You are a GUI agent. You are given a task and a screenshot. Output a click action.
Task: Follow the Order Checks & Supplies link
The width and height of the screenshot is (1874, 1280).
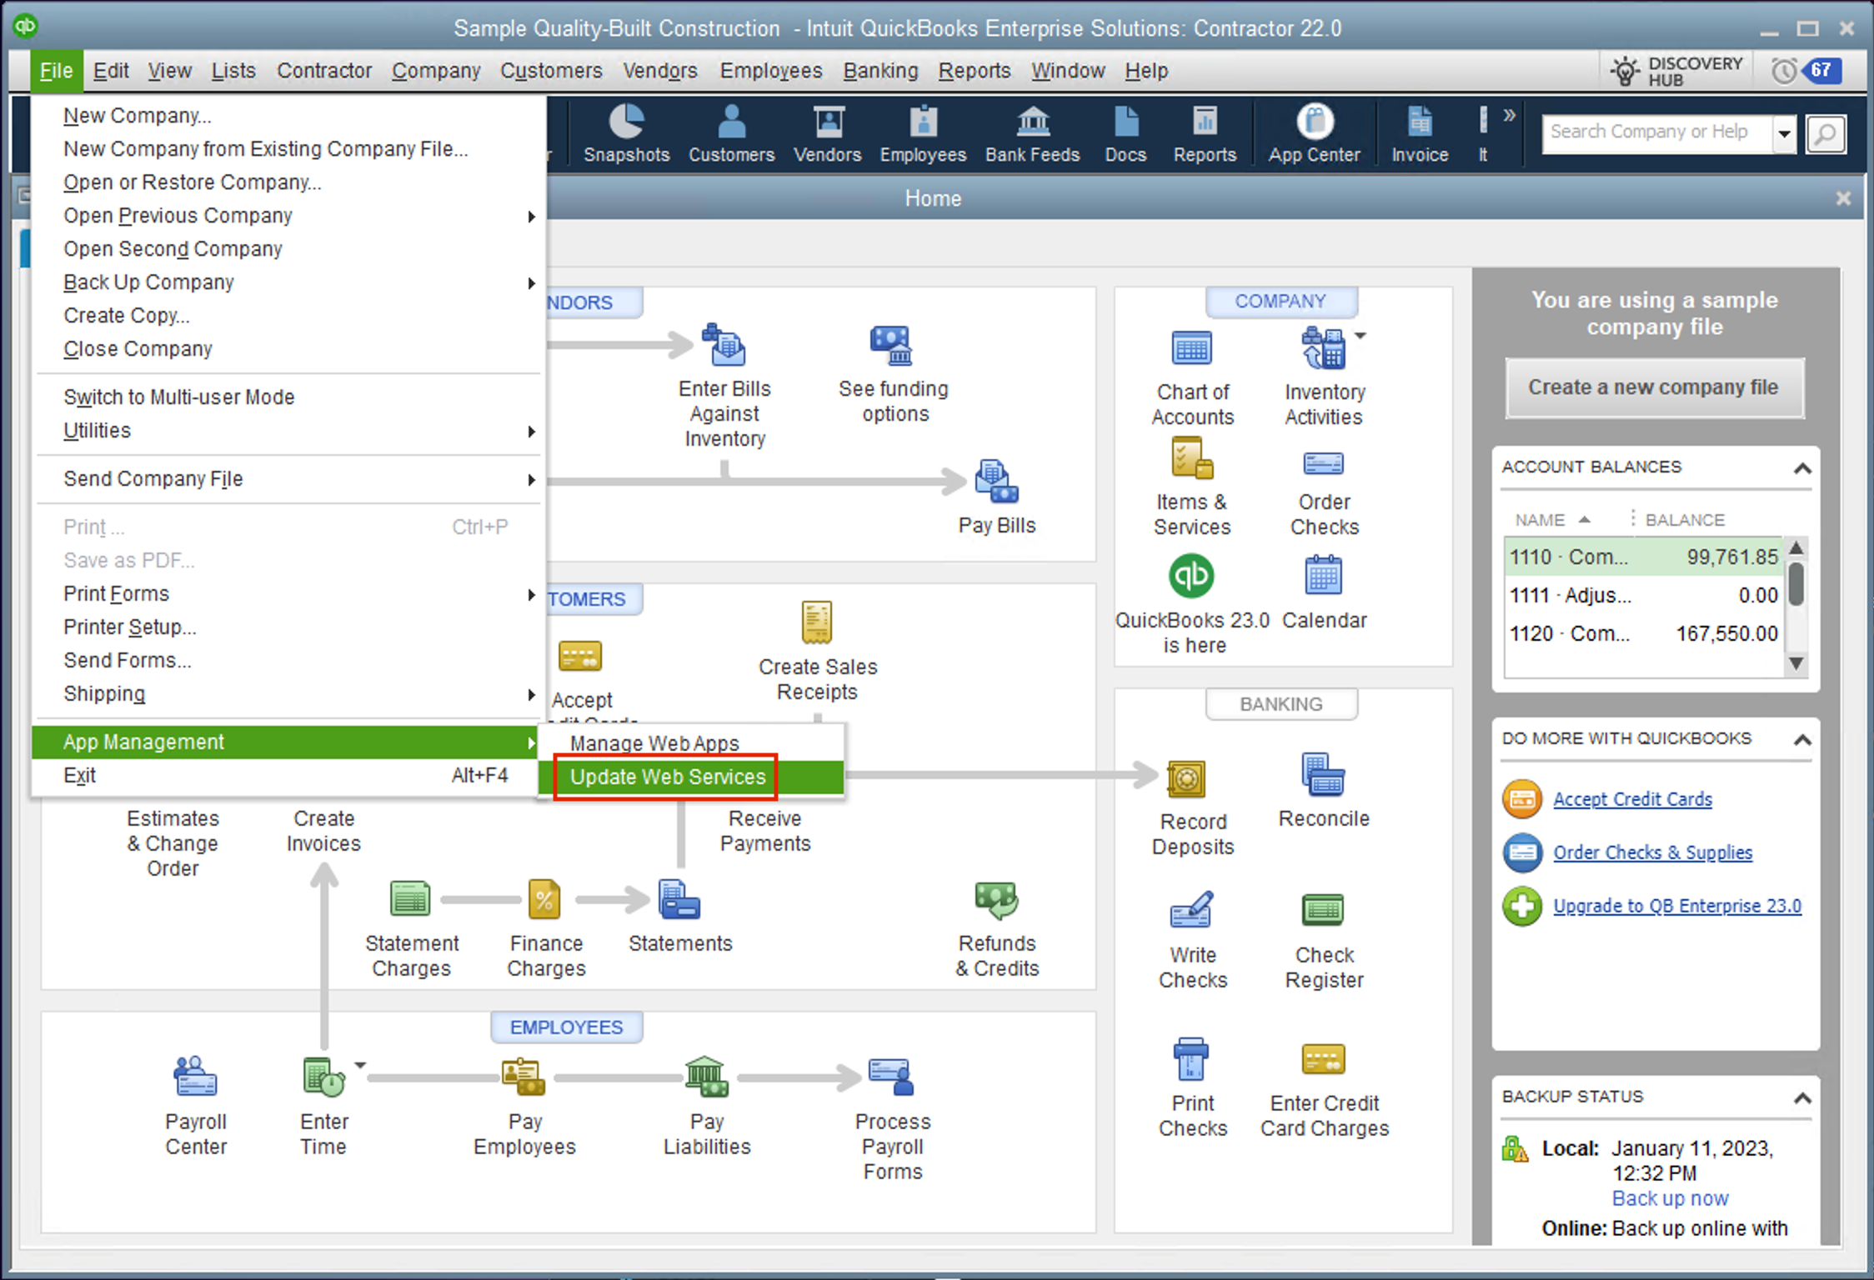coord(1652,852)
